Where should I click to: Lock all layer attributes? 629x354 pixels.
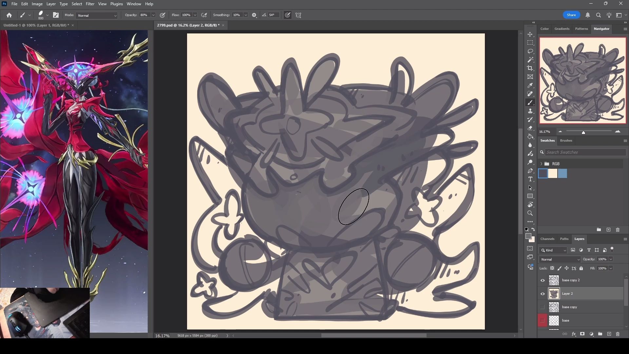[x=581, y=268]
